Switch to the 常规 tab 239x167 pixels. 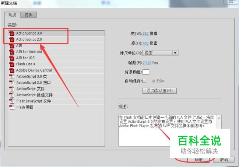pyautogui.click(x=12, y=15)
